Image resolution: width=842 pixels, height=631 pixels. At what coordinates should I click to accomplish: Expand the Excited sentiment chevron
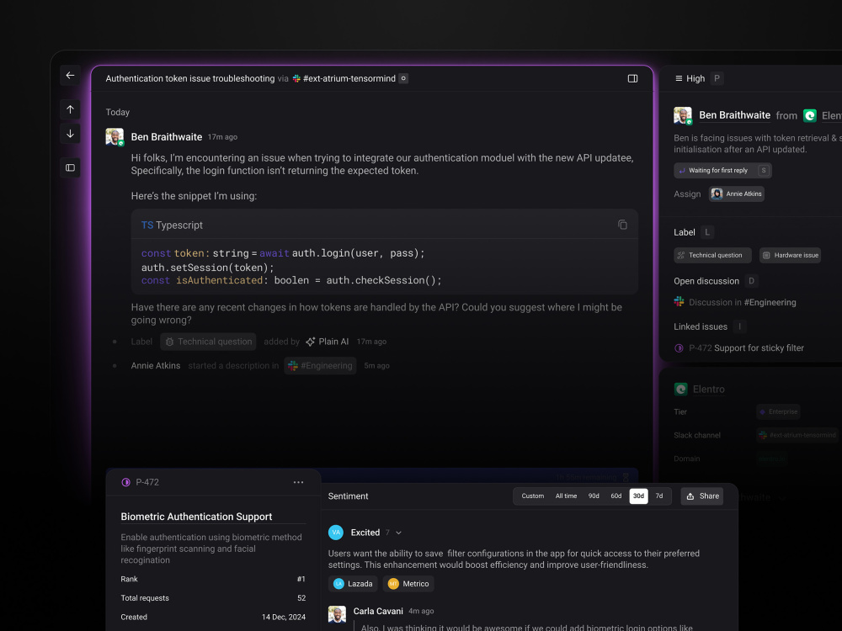tap(398, 533)
